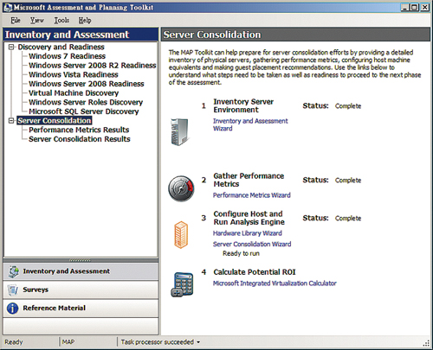Click the MAP Toolkit title bar icon
Viewport: 433px width, 350px height.
[8, 8]
